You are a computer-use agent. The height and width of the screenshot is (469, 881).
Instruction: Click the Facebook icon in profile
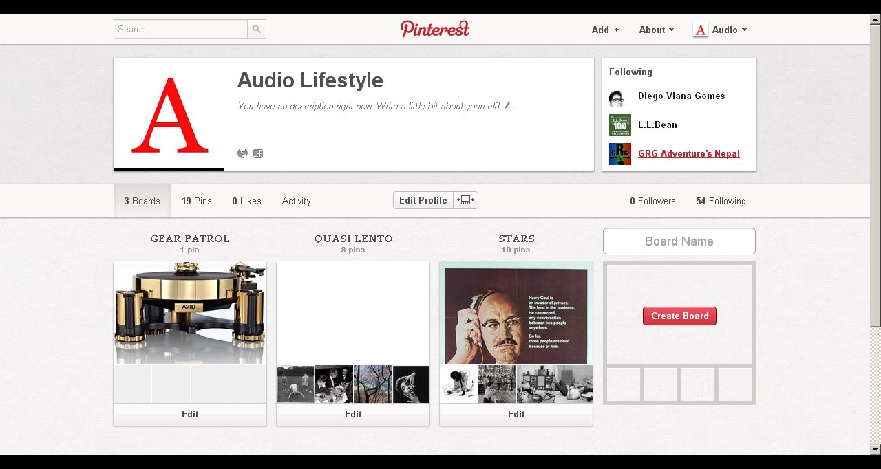258,153
